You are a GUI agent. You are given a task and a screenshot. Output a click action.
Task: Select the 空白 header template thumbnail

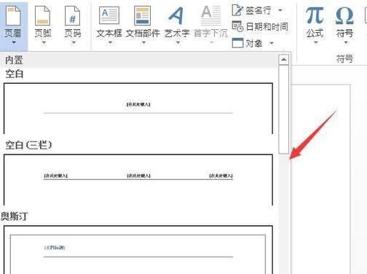(138, 109)
